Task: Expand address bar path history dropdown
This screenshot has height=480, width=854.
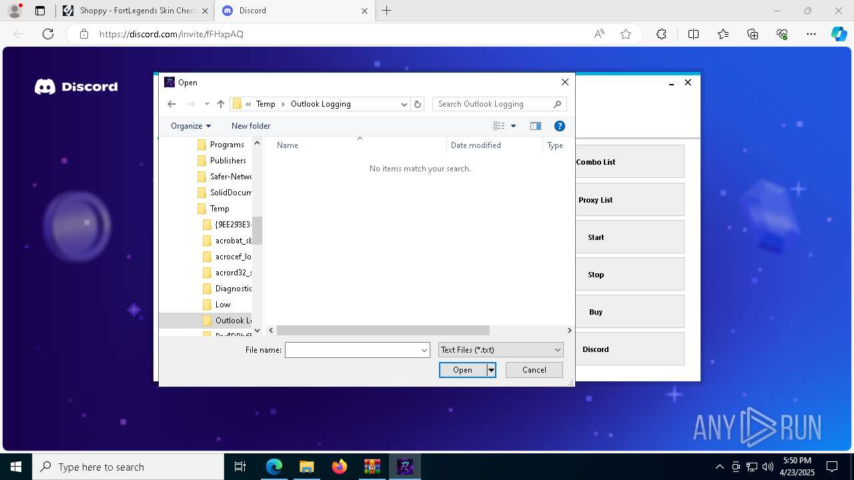Action: point(404,104)
